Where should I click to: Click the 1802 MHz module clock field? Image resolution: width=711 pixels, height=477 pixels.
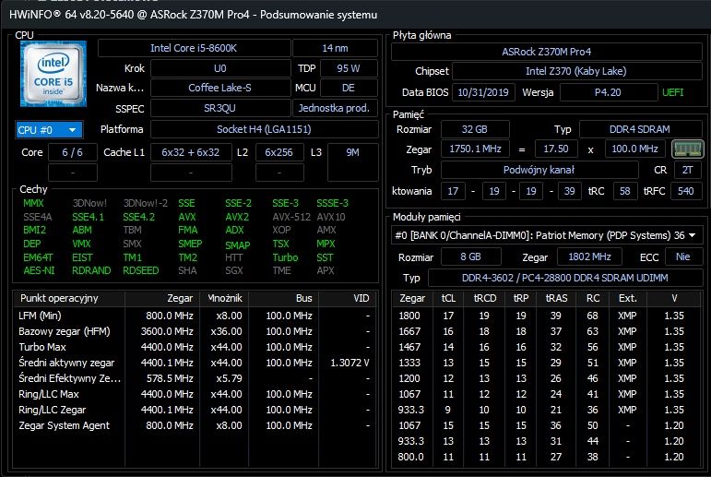coord(589,256)
